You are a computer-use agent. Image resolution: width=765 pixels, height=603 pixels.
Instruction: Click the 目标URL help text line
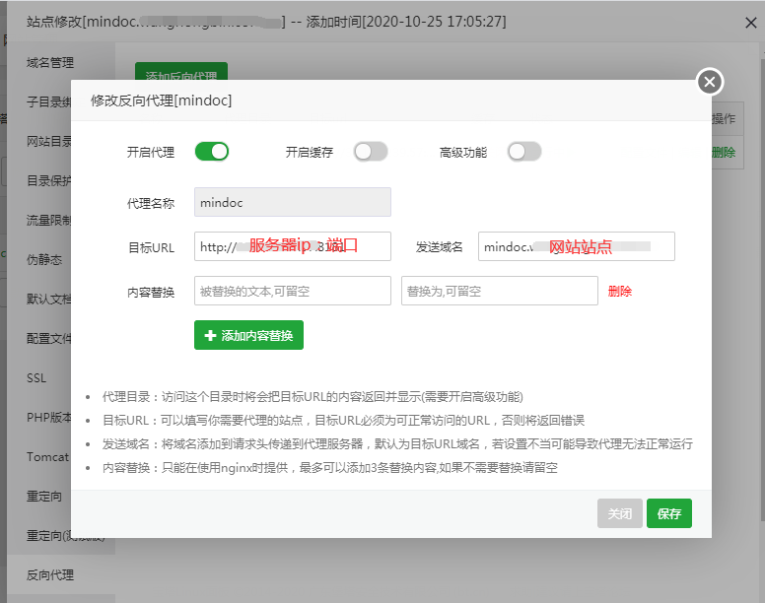[343, 420]
